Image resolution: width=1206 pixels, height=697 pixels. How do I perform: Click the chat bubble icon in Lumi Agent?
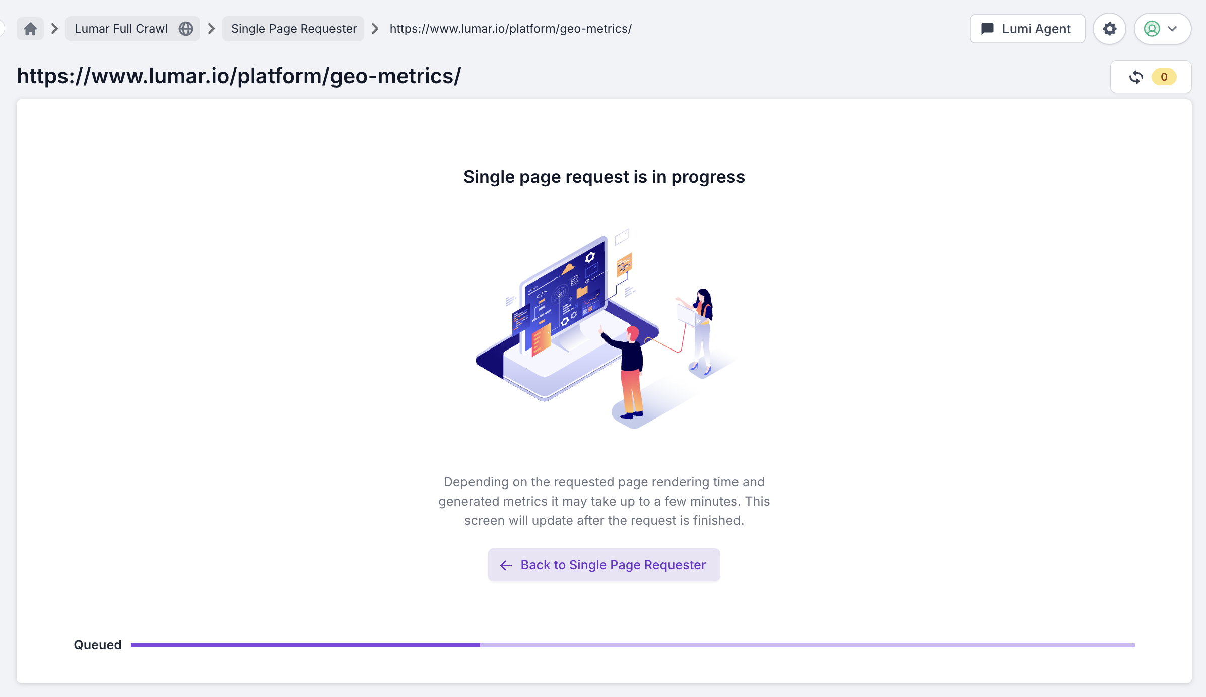[988, 29]
